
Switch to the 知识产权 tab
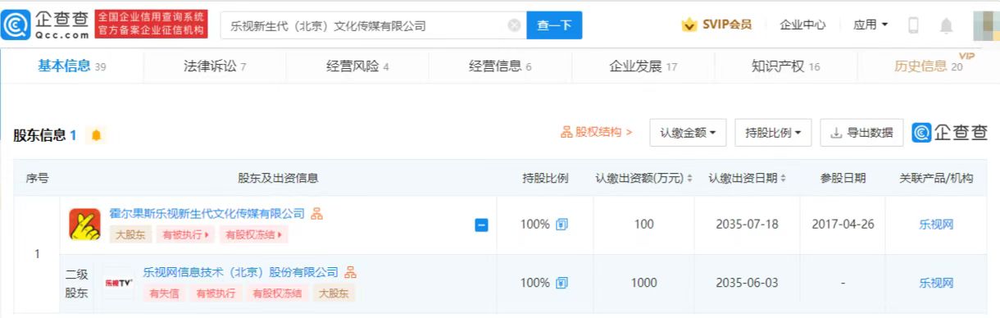(x=786, y=66)
